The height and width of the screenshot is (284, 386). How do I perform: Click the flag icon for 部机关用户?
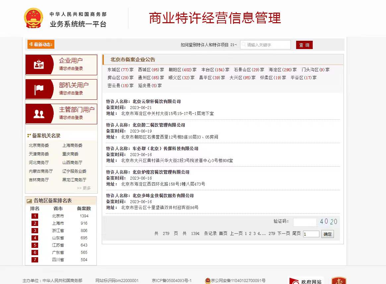click(x=39, y=89)
